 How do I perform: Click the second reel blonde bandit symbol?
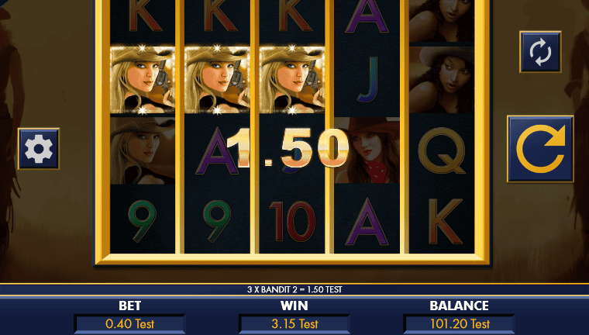tap(217, 79)
